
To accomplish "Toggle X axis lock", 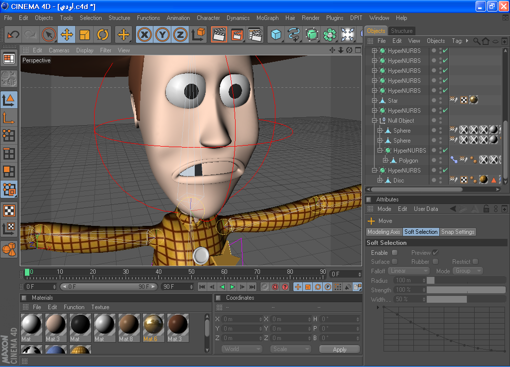I will tap(144, 34).
